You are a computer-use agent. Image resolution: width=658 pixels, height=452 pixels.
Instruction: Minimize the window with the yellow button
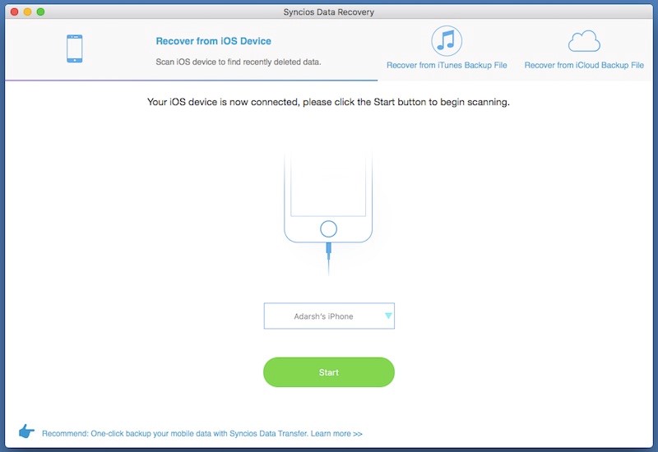click(x=27, y=12)
